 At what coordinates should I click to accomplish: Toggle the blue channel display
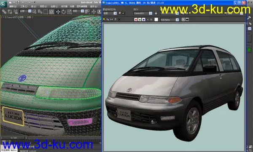(x=144, y=19)
